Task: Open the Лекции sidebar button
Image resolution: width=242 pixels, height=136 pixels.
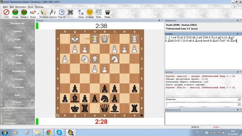Action: pos(17,47)
